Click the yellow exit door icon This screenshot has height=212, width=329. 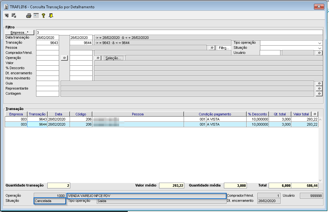[x=51, y=16]
